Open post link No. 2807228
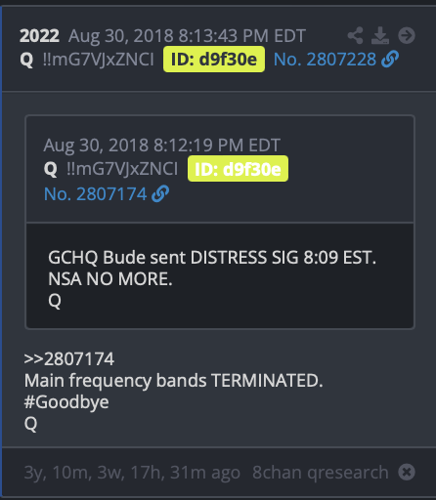This screenshot has width=436, height=500. click(x=325, y=60)
